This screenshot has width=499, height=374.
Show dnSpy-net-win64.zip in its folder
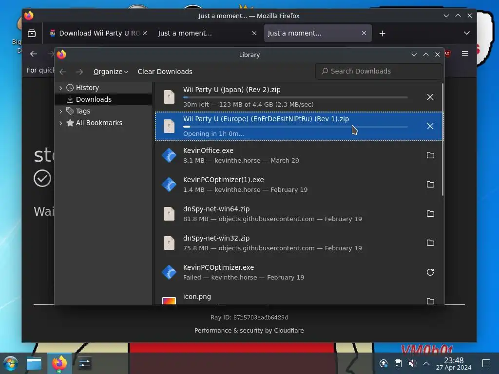[x=430, y=214]
